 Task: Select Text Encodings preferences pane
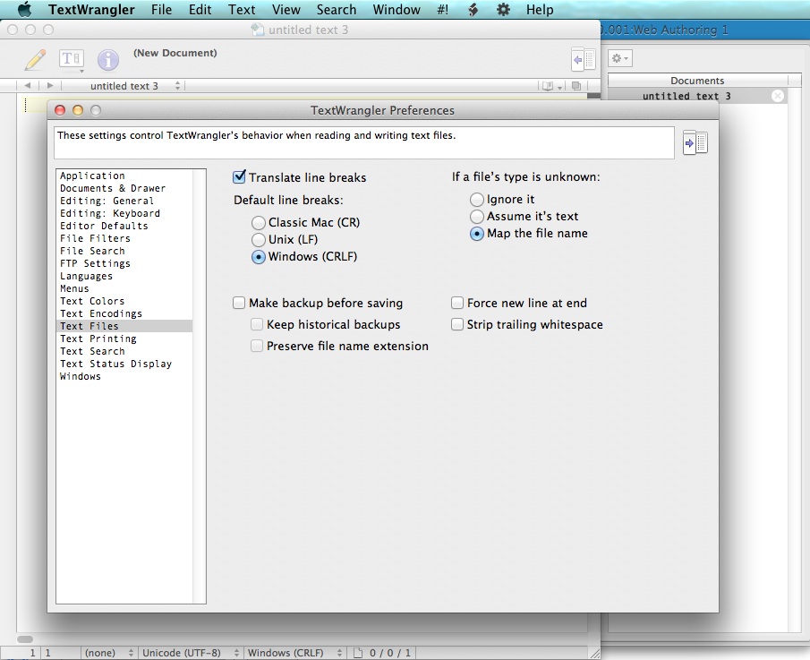[124, 313]
